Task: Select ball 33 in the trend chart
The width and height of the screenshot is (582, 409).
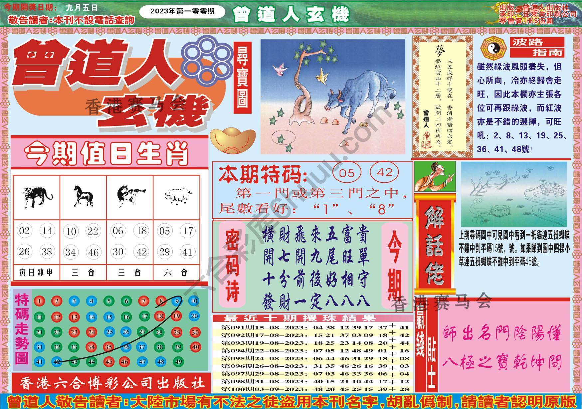Action: [74, 347]
